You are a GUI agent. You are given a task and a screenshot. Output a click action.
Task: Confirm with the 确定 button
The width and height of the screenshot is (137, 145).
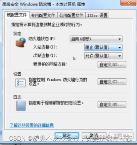click(x=67, y=135)
